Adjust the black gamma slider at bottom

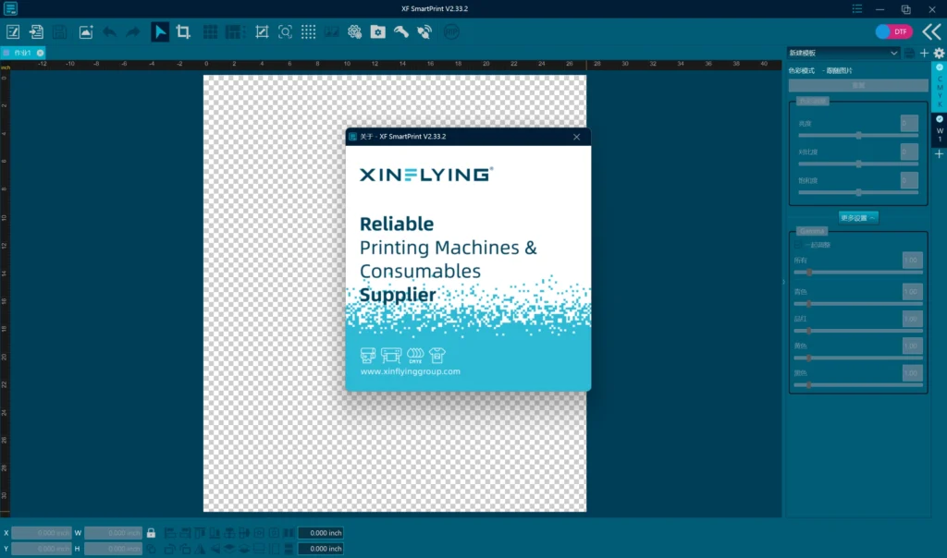[858, 385]
